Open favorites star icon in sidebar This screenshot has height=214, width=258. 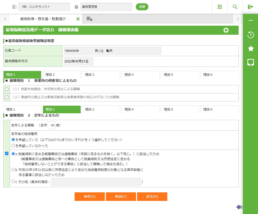(250, 49)
